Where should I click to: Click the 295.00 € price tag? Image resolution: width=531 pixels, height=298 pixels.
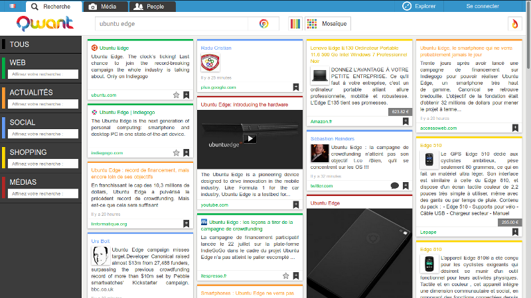point(510,222)
